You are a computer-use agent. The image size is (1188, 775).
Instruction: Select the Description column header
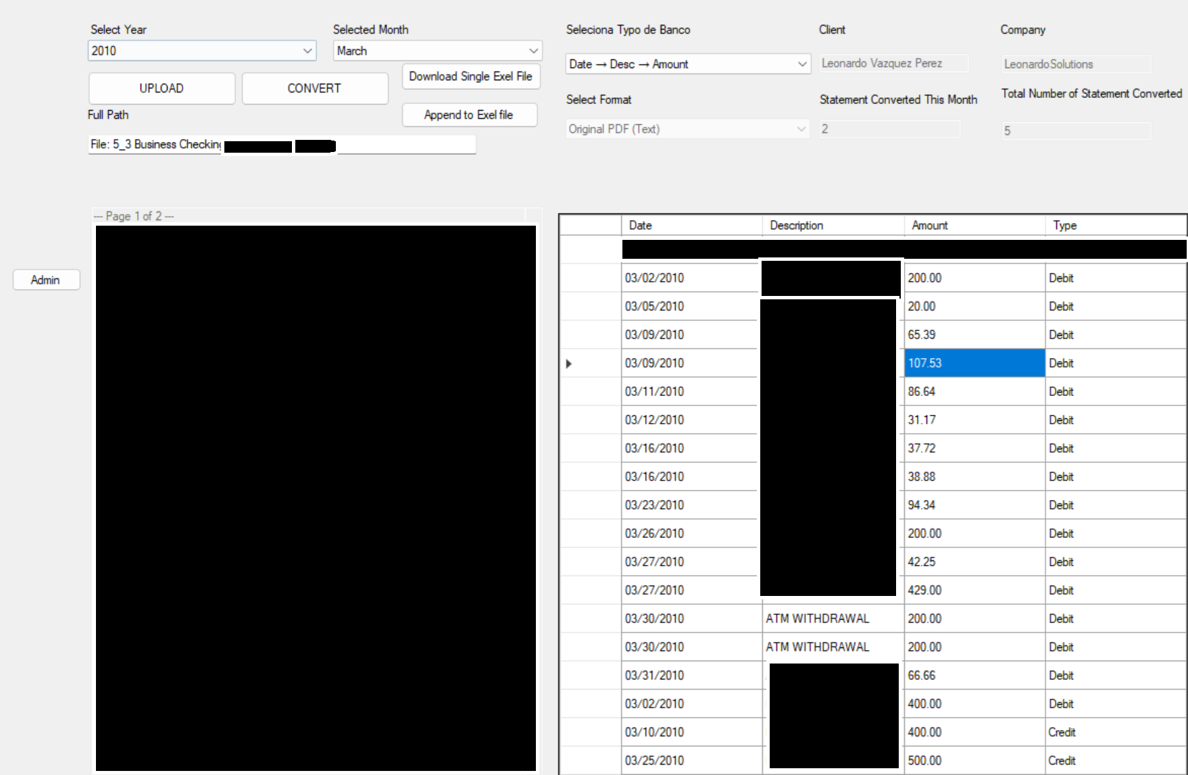(833, 226)
